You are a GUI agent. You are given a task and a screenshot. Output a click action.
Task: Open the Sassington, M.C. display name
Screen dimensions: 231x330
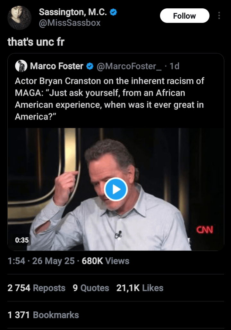73,13
